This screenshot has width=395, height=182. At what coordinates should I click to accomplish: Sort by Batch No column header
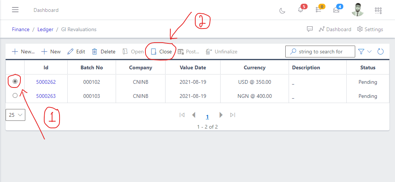(x=92, y=67)
